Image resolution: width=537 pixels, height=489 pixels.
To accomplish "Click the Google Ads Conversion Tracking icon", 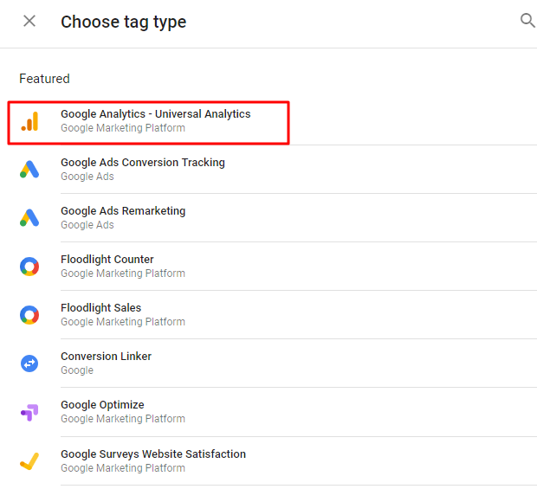I will pos(30,170).
